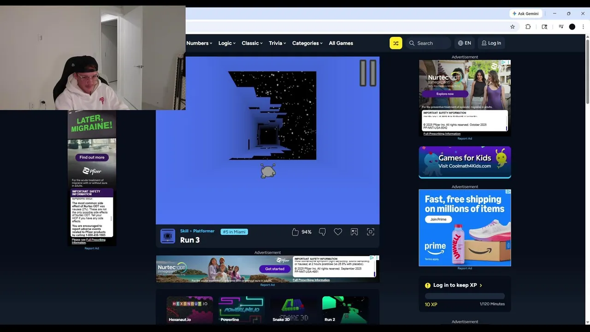Close the banner ad below the game
This screenshot has width=590, height=332.
(x=377, y=258)
